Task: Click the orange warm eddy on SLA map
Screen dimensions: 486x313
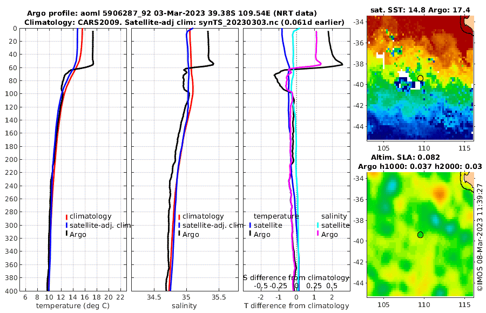Action: [439, 194]
